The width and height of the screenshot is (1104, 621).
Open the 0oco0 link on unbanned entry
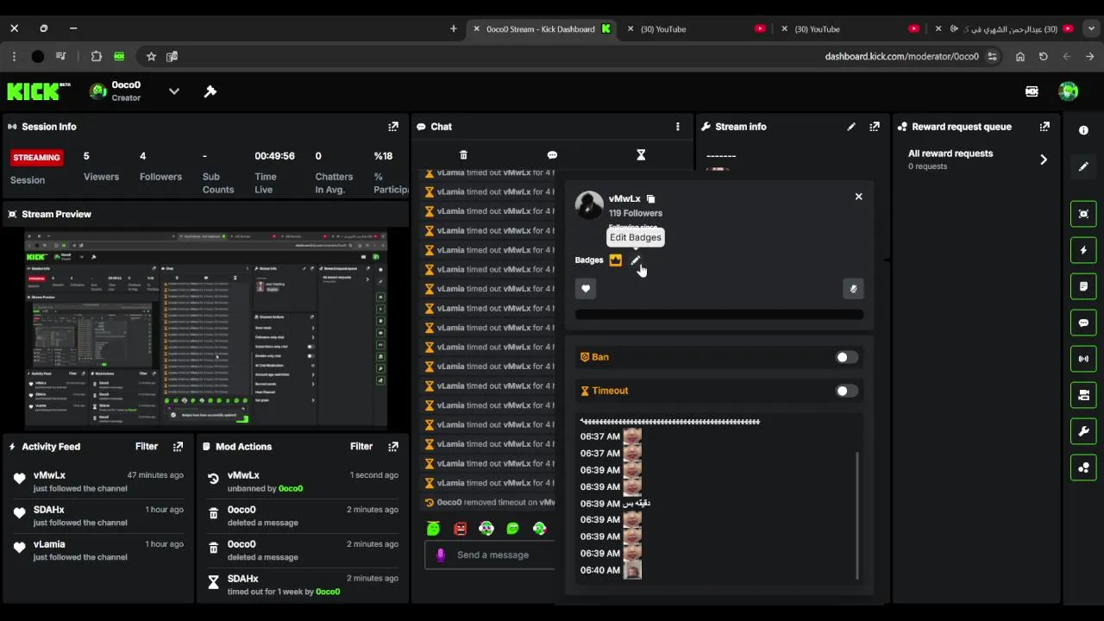point(291,488)
